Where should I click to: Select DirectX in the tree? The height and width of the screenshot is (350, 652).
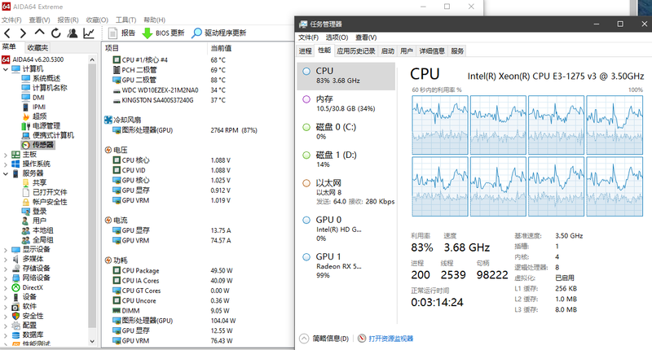(33, 287)
